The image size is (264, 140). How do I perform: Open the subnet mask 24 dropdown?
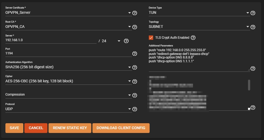pos(111,41)
